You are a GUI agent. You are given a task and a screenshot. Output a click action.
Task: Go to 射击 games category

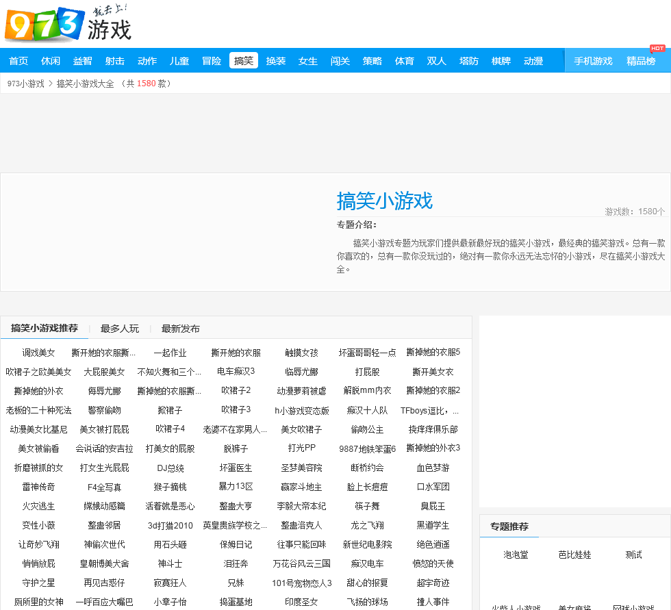click(x=115, y=61)
